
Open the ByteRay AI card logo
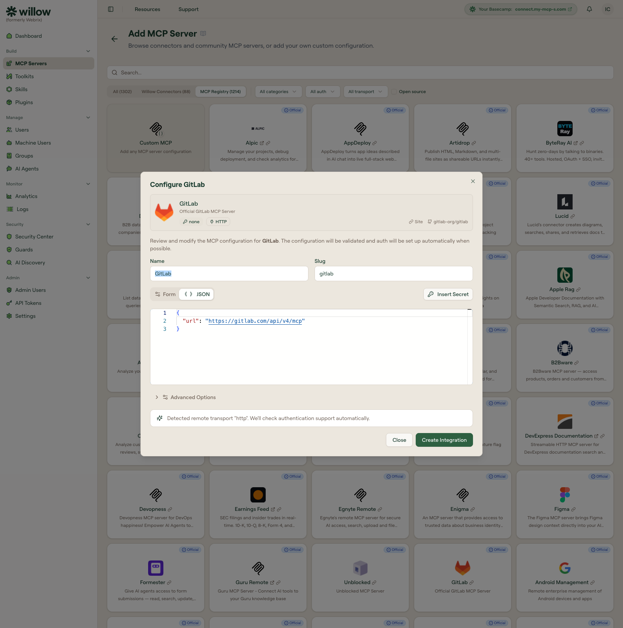click(x=565, y=129)
